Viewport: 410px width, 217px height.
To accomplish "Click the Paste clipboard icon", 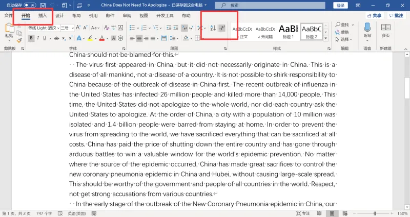I will click(9, 28).
